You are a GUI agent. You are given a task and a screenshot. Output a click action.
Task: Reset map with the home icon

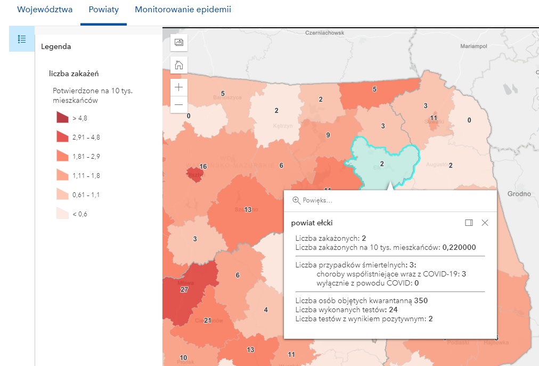tap(179, 64)
